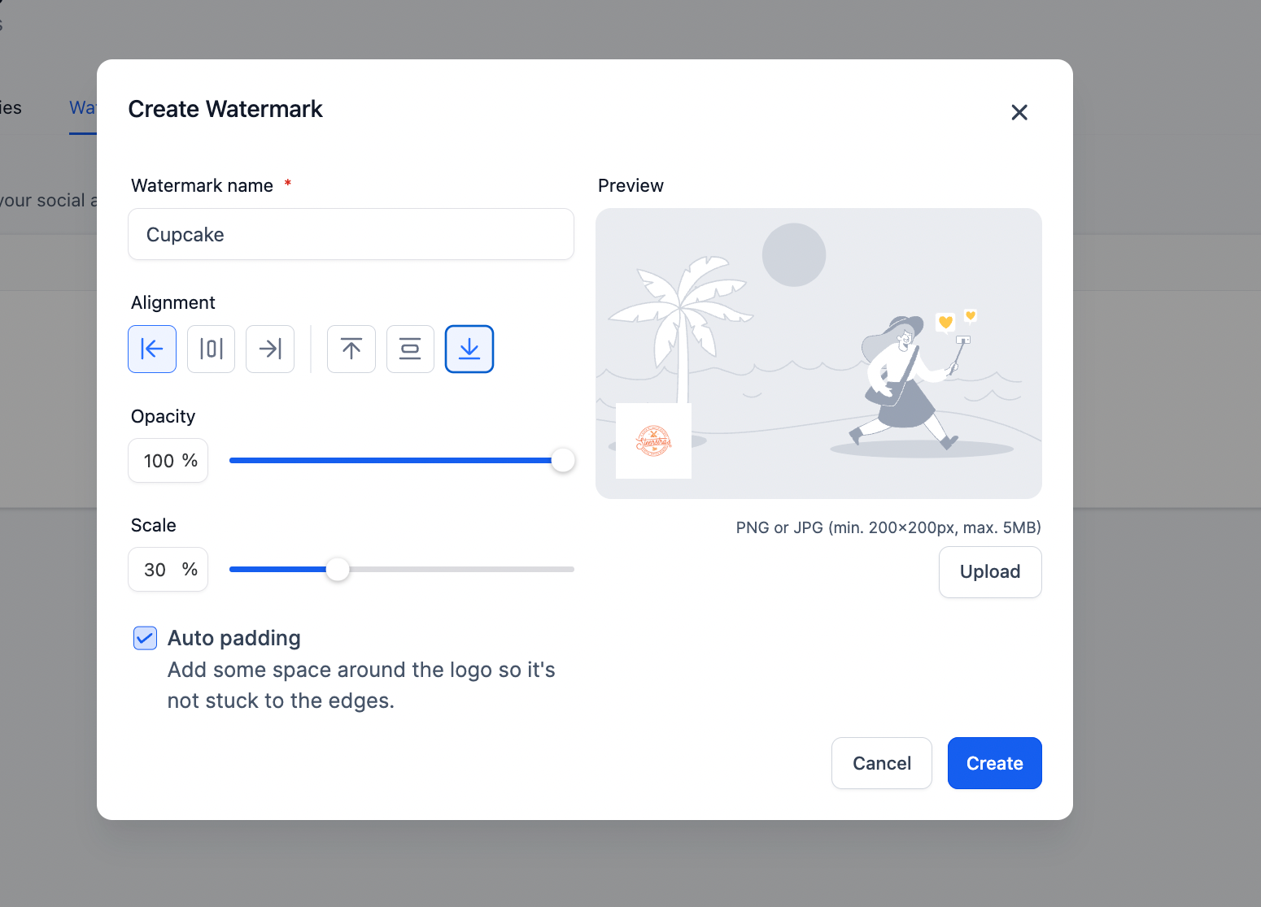Viewport: 1261px width, 907px height.
Task: Uncheck the Auto padding checkbox
Action: pyautogui.click(x=145, y=638)
